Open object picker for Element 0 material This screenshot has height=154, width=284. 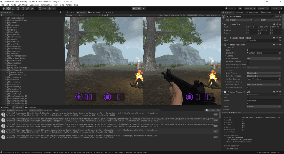point(280,53)
